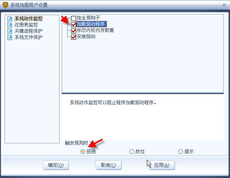Switch to 关键进程保护 category
The width and height of the screenshot is (230, 178).
(28, 31)
